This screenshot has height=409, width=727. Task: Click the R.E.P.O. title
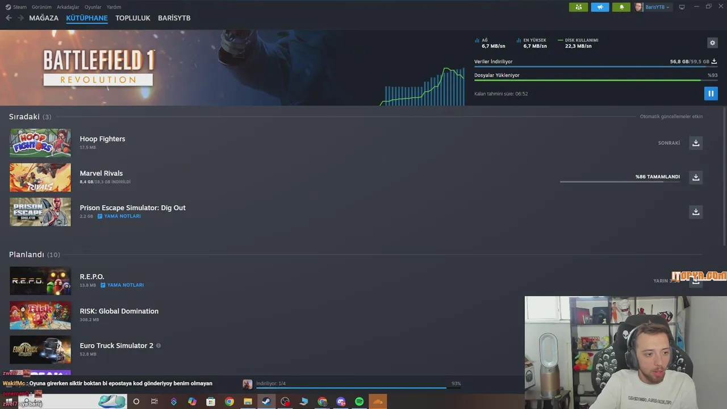[92, 277]
